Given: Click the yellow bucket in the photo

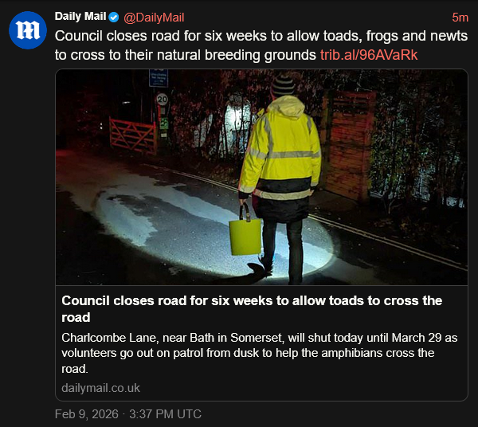Looking at the screenshot, I should click(x=245, y=233).
